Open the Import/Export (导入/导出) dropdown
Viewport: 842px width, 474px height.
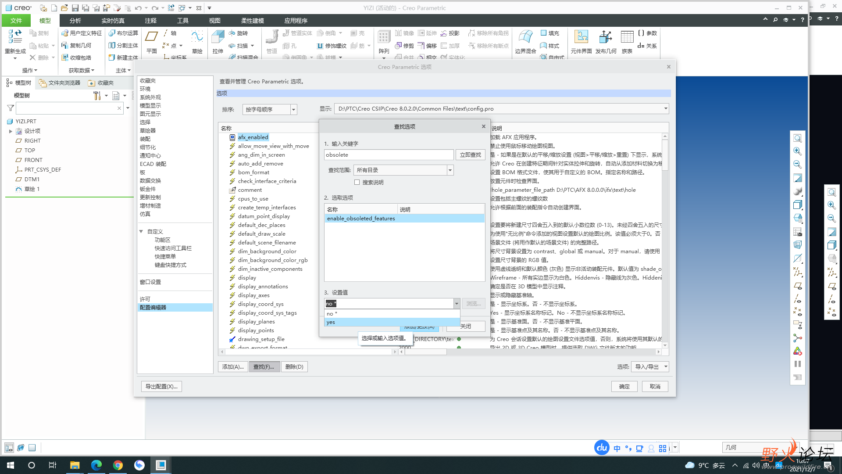point(650,367)
